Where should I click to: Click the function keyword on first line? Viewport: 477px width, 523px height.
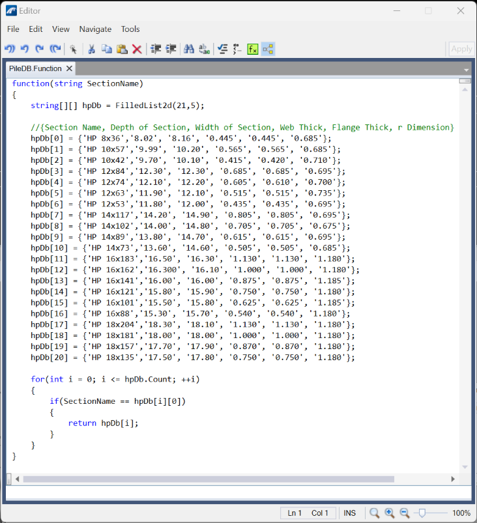pyautogui.click(x=31, y=84)
